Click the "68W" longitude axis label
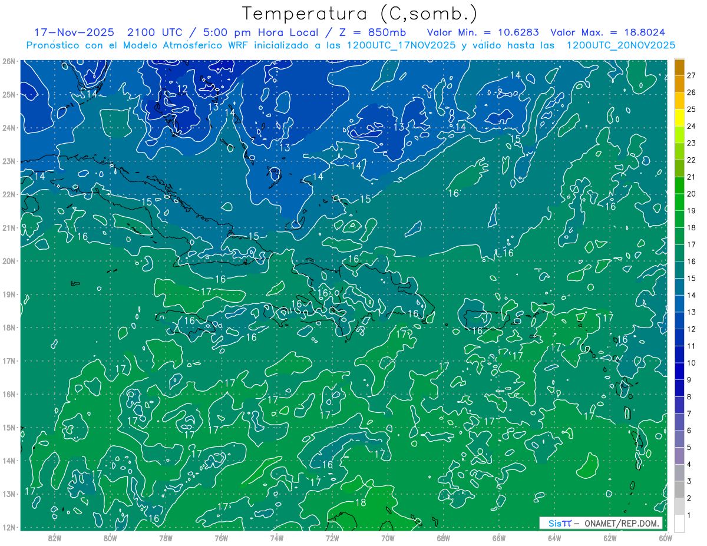The height and width of the screenshot is (546, 707). coord(444,538)
